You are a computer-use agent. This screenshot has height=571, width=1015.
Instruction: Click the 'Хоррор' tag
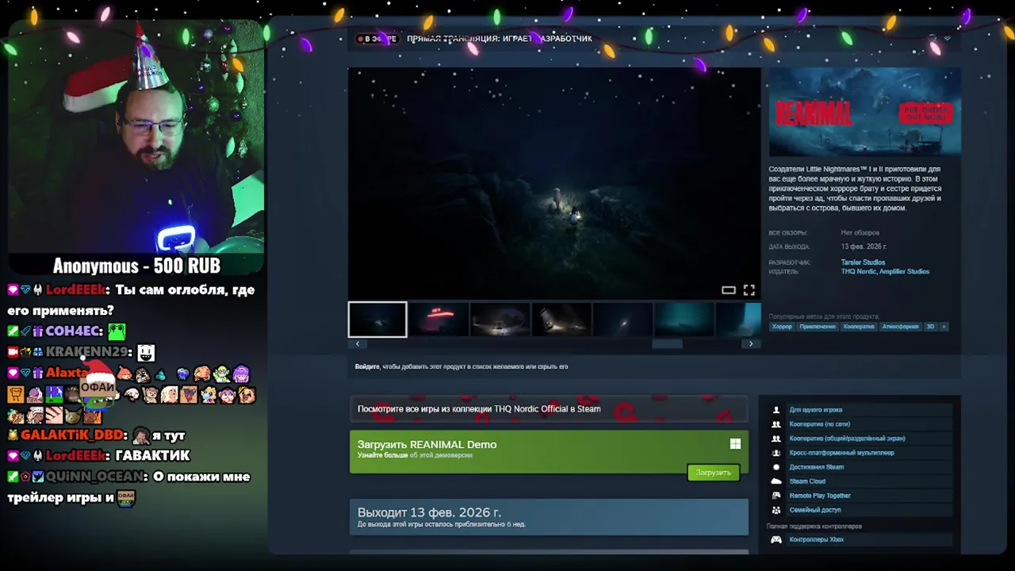(782, 327)
